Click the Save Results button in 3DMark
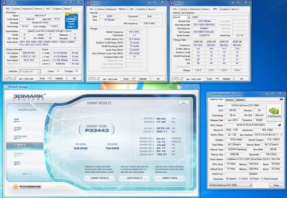The image size is (287, 198). coord(135,178)
